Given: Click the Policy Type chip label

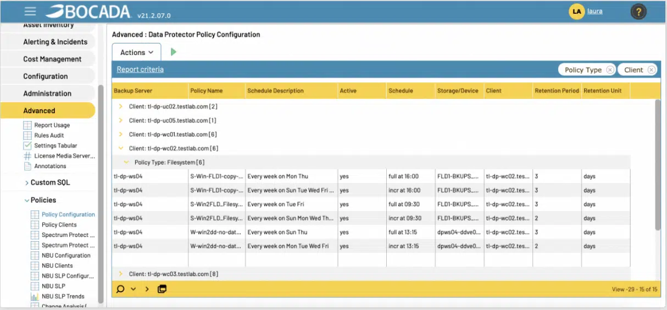Looking at the screenshot, I should tap(583, 70).
